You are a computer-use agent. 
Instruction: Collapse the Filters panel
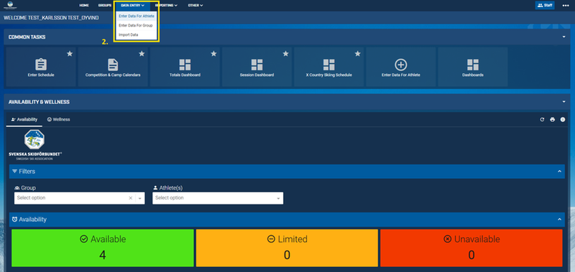(x=559, y=172)
